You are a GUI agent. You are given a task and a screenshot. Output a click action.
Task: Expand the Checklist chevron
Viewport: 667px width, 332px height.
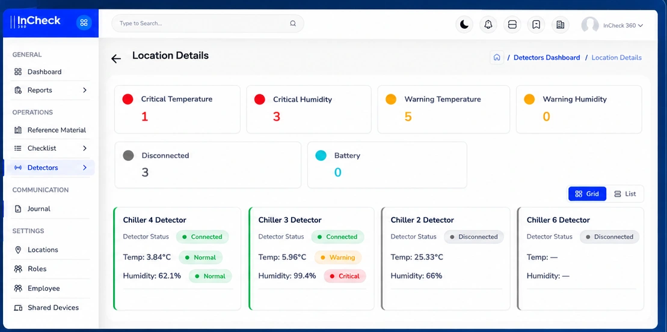[x=85, y=148]
